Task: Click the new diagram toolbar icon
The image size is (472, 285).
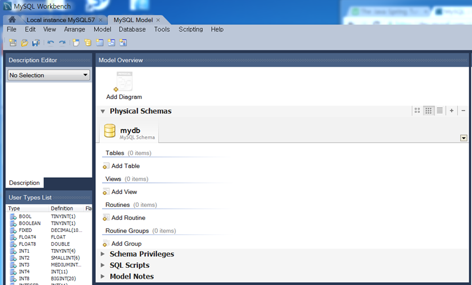Action: click(76, 43)
